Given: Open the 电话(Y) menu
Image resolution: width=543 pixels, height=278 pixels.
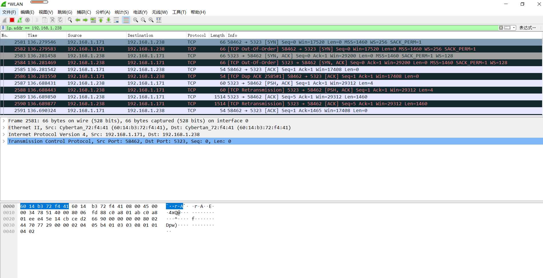Looking at the screenshot, I should click(x=140, y=12).
